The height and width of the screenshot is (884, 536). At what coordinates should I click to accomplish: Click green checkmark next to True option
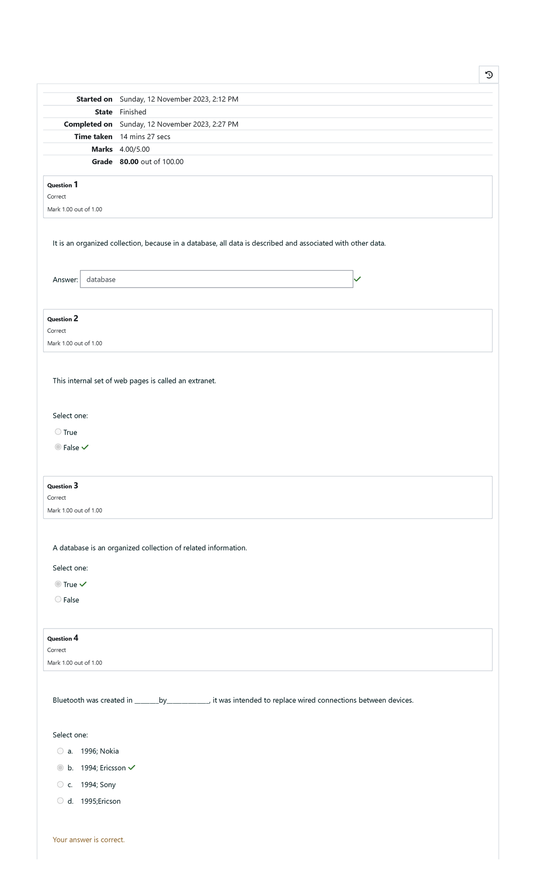83,584
